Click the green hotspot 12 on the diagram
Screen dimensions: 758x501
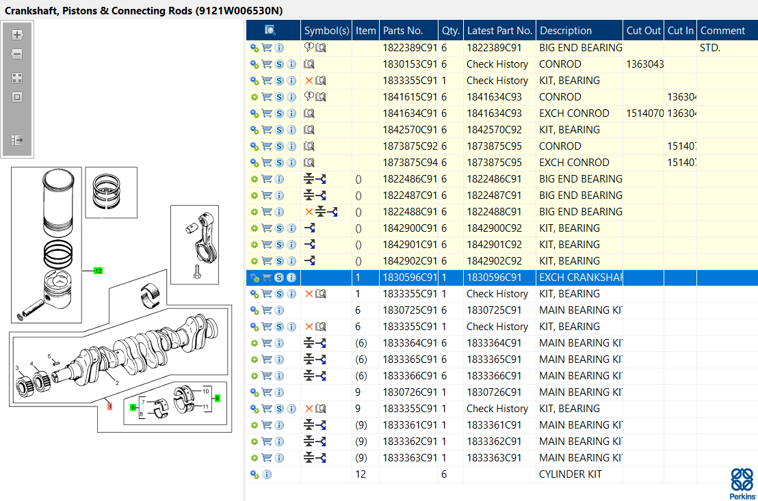coord(98,271)
